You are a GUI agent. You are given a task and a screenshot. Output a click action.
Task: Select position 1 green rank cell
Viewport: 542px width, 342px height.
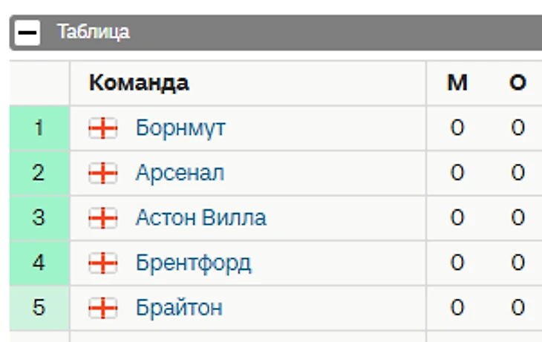point(39,128)
